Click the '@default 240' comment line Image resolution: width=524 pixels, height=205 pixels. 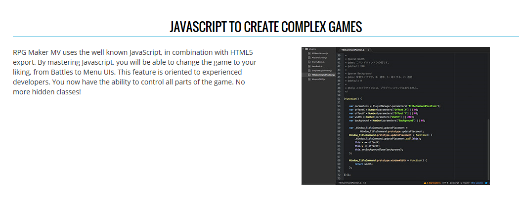(355, 66)
